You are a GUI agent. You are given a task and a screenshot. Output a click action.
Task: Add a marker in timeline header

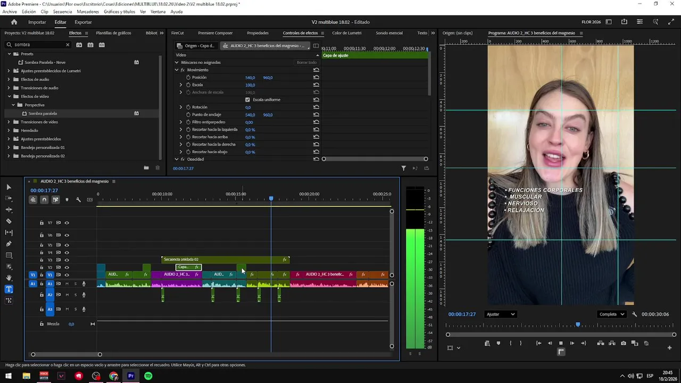point(67,200)
